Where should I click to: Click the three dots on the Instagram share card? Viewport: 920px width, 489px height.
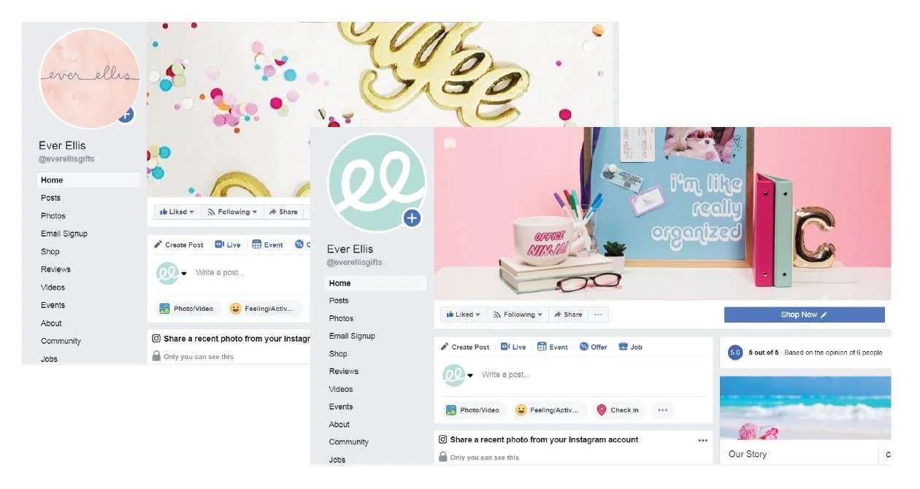(702, 440)
